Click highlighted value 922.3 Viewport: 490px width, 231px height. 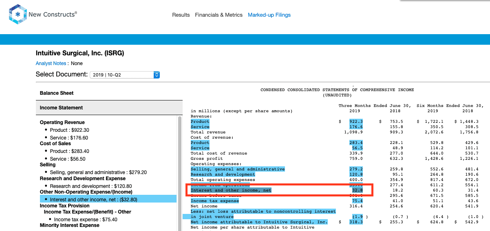click(356, 122)
